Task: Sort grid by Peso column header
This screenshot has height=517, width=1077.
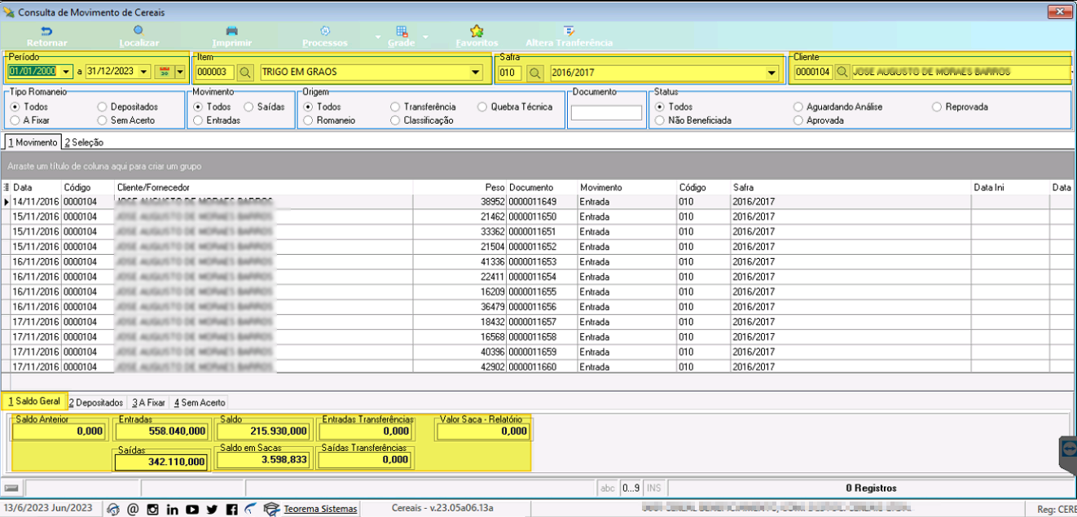Action: pos(495,187)
